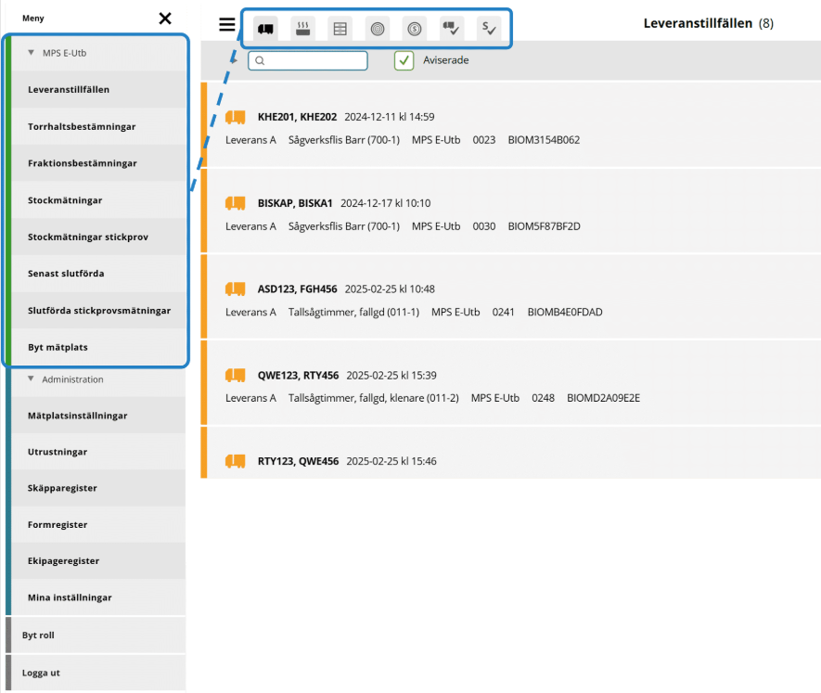Collapse the MPS E-Utb menu section
This screenshot has width=821, height=693.
tap(32, 53)
